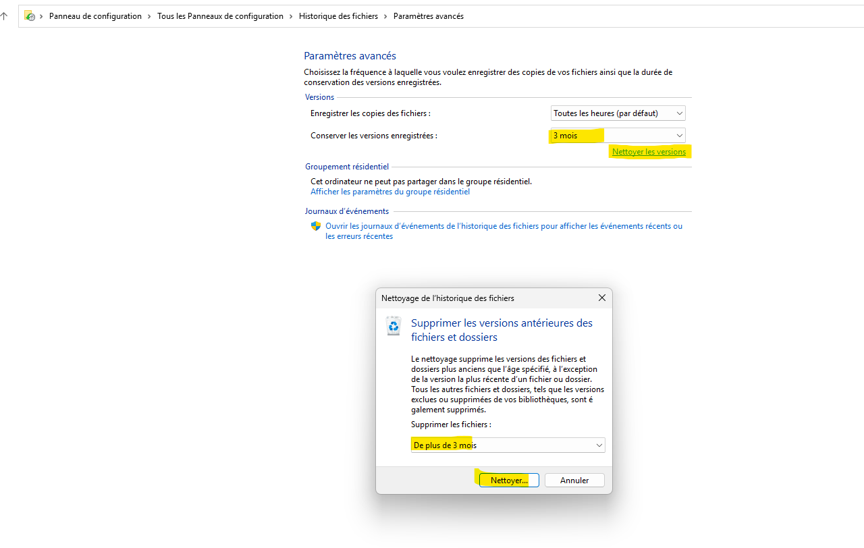Image resolution: width=864 pixels, height=548 pixels.
Task: Open 'Toutes les heures (par défaut)' dropdown
Action: click(x=618, y=113)
